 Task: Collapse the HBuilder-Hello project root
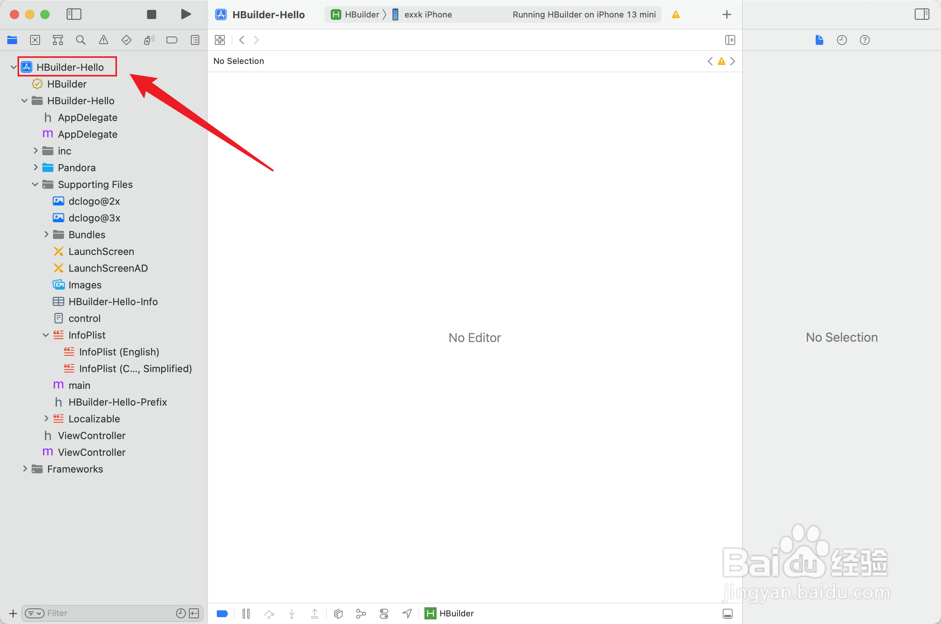[x=14, y=67]
